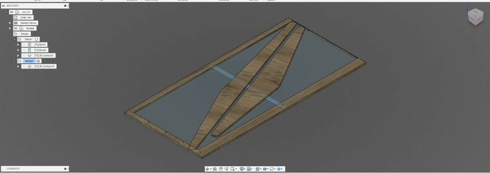Collapse the Setups folder
Viewport: 490px width, 173px height.
[10, 34]
